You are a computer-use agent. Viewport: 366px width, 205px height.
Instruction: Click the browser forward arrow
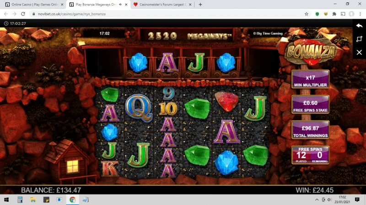[x=15, y=14]
